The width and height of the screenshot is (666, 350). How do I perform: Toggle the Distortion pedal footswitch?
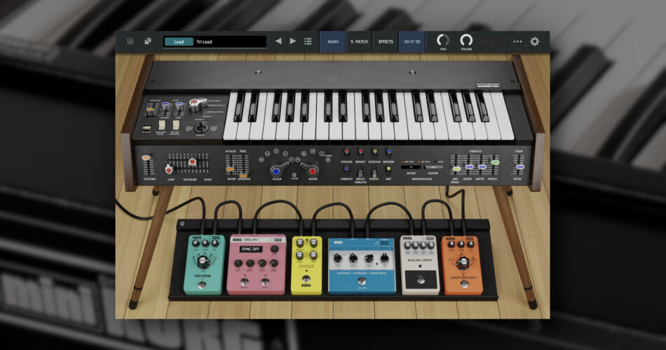pos(463,285)
